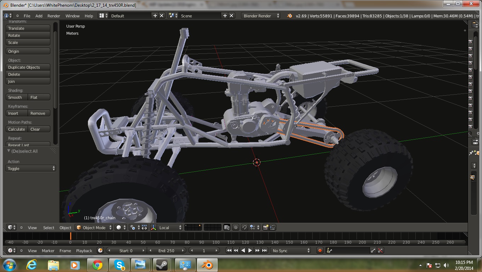Click the jump to last frame button

[264, 250]
